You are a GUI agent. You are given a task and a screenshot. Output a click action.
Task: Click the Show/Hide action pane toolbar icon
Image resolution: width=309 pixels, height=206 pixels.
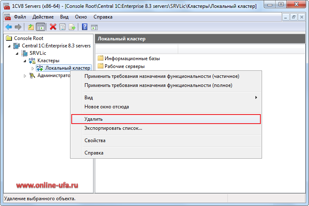tap(94, 27)
